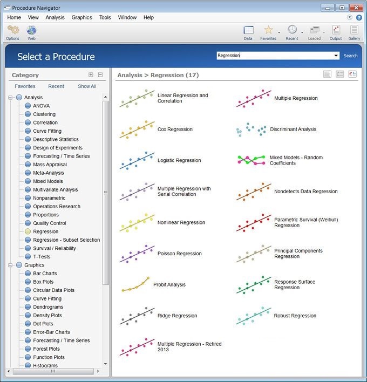Collapse the Analysis tree node
This screenshot has width=367, height=382.
tap(10, 98)
